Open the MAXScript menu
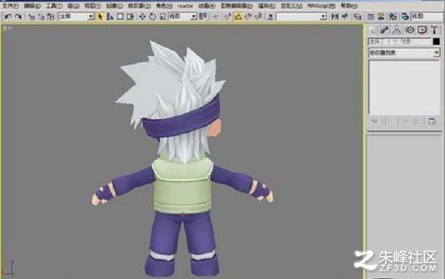Screen dimensions: 445x279 point(321,5)
